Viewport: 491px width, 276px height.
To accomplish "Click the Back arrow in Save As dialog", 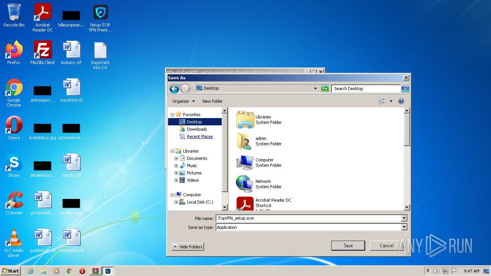I will 175,89.
